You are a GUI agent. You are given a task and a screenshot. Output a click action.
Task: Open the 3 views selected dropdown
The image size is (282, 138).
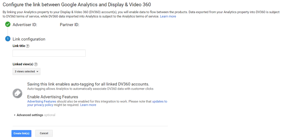[x=26, y=72]
